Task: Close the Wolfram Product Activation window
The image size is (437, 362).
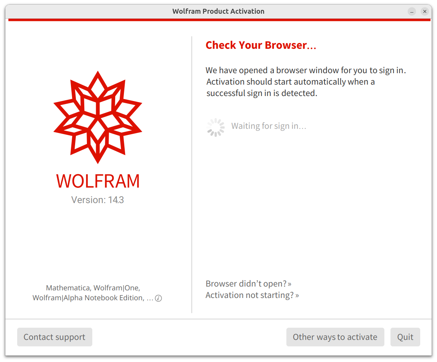Action: [x=424, y=11]
